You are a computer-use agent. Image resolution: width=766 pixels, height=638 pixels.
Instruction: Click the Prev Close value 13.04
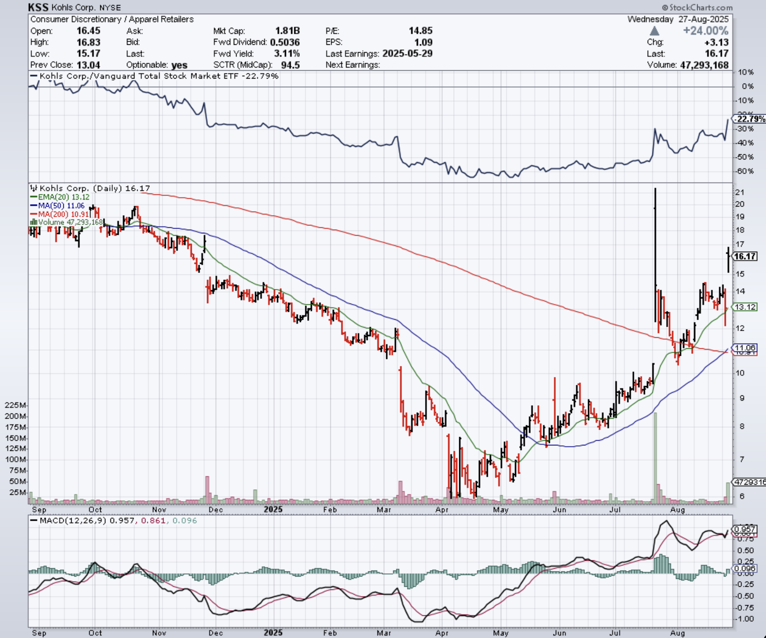click(88, 65)
